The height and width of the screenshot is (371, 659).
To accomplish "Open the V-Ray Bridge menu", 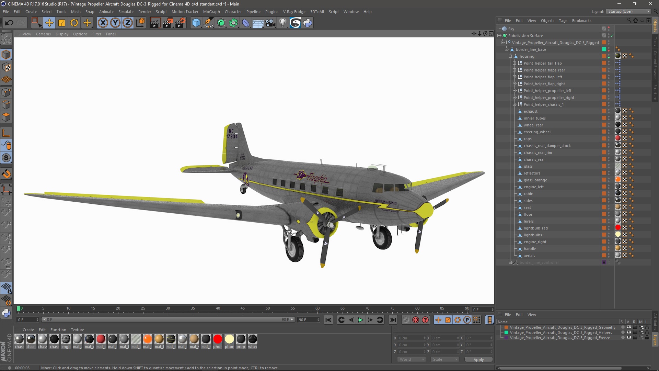I will tap(294, 12).
